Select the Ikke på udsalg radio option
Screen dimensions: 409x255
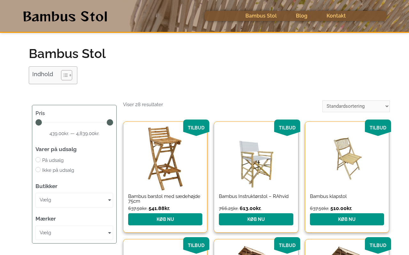point(38,170)
